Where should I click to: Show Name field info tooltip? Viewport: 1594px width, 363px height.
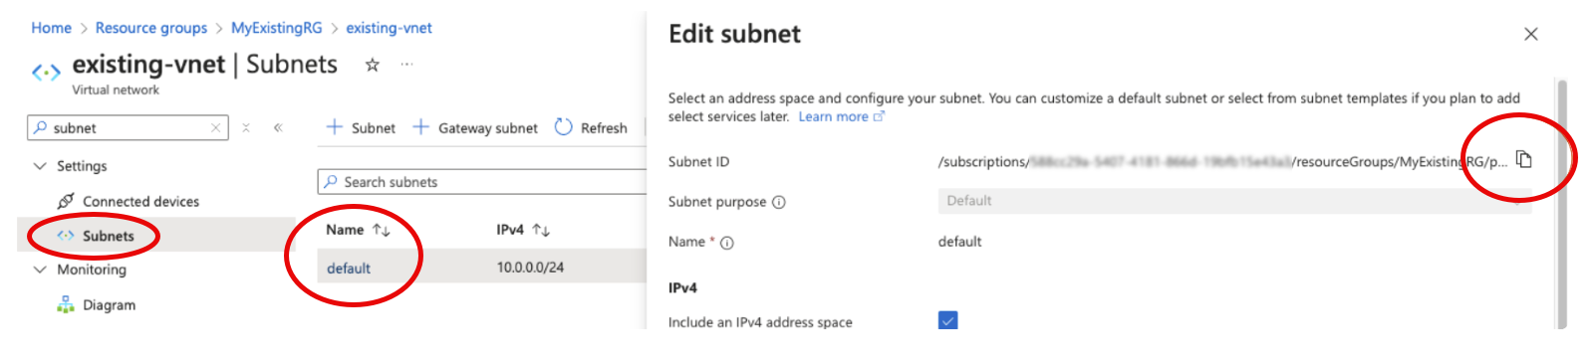click(727, 243)
